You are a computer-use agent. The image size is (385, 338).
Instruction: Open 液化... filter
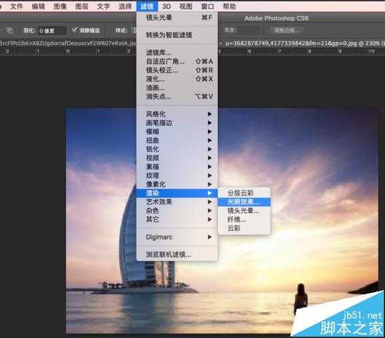177,79
